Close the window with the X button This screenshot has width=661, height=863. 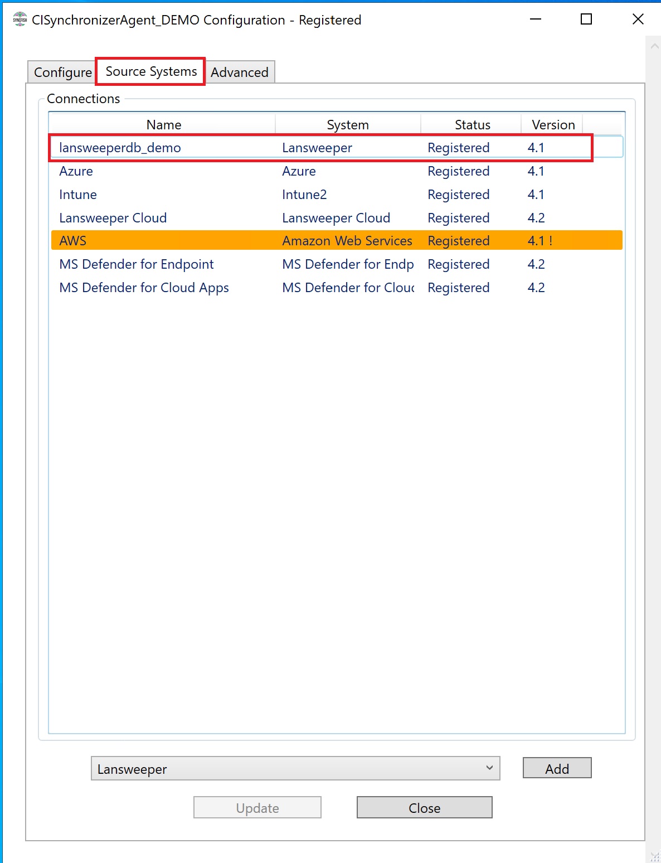(x=638, y=20)
